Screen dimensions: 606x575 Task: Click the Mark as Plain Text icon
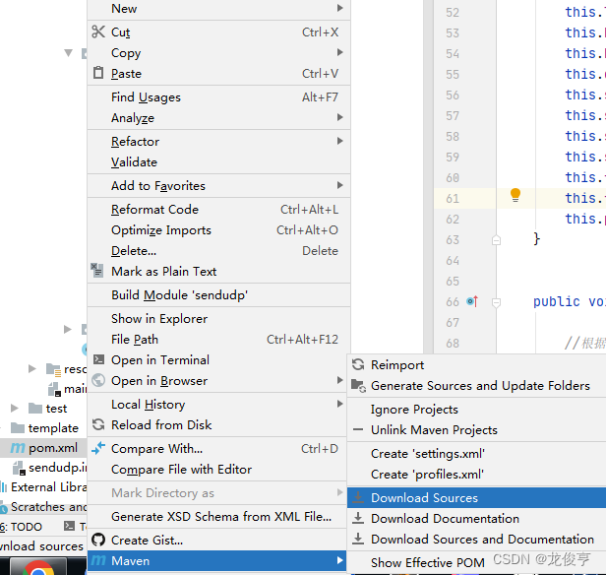[97, 271]
